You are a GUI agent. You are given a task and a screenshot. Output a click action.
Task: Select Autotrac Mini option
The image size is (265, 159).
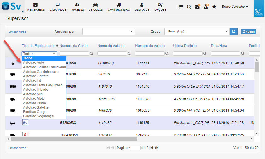[44, 94]
